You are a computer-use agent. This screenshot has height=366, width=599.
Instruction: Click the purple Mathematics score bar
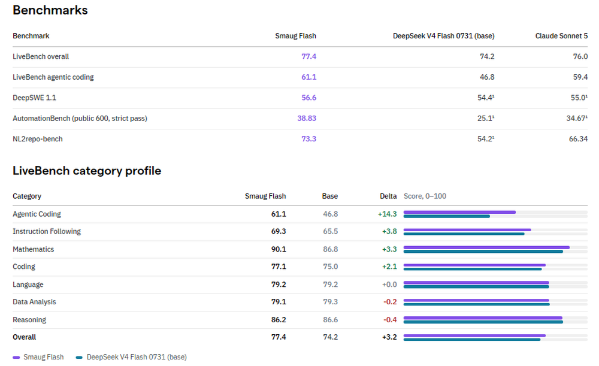[486, 247]
